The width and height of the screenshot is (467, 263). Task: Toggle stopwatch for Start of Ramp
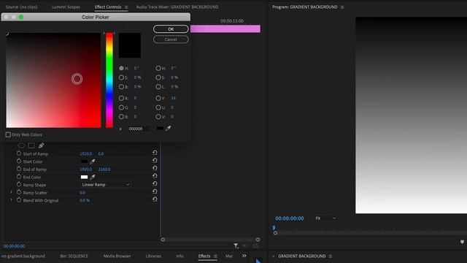pos(19,153)
